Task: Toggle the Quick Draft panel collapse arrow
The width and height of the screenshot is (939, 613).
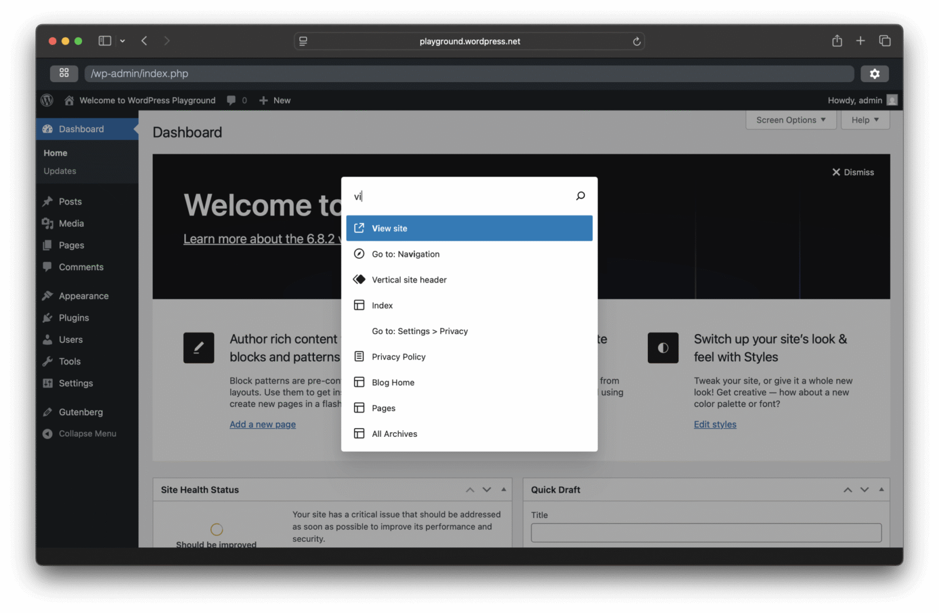Action: coord(881,490)
